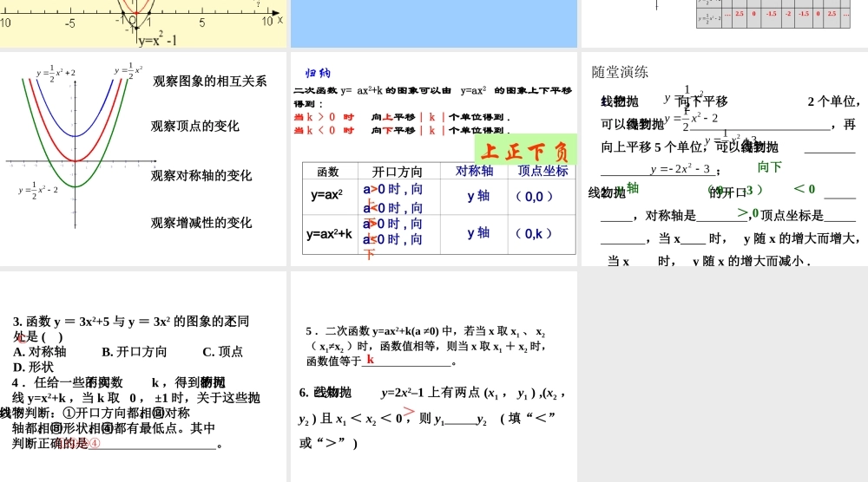The image size is (868, 482).
Task: Click the 上正下负 green label
Action: point(525,150)
